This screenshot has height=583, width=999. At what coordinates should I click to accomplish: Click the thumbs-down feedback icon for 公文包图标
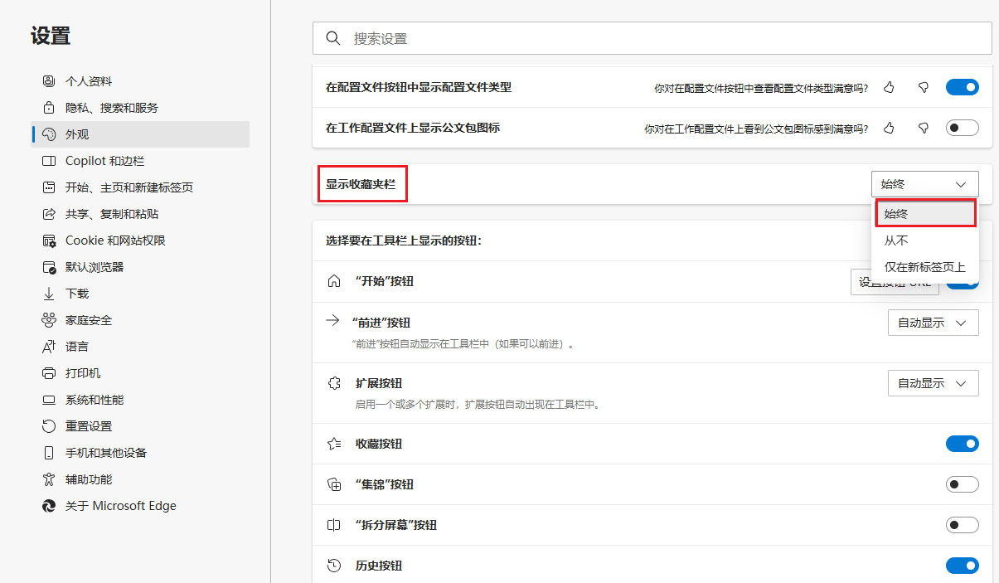(x=923, y=127)
